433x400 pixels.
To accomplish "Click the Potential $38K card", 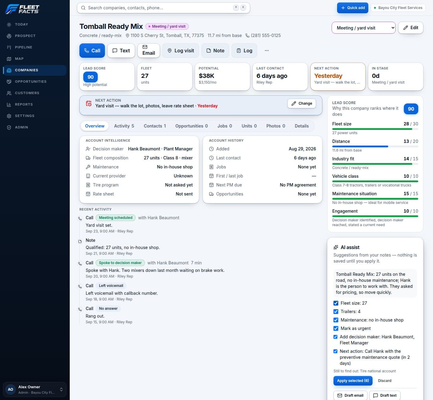I will point(222,77).
